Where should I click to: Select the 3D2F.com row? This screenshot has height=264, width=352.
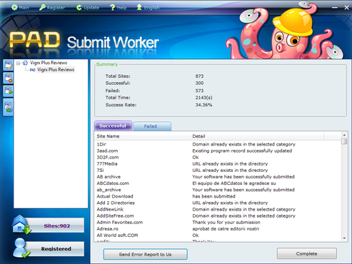[218, 157]
